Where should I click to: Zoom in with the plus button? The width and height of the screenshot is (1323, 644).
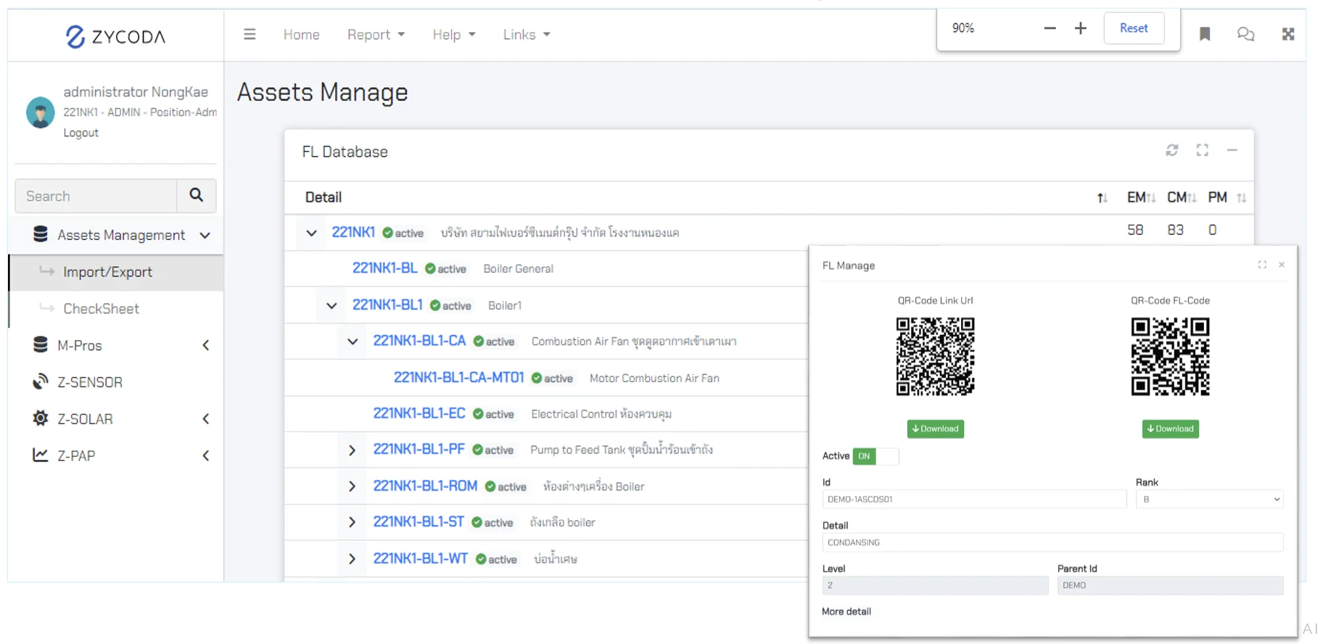tap(1081, 28)
